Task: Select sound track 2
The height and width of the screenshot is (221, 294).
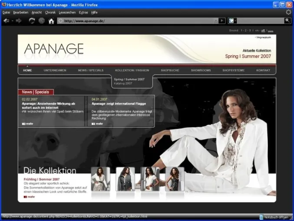Action: (245, 30)
